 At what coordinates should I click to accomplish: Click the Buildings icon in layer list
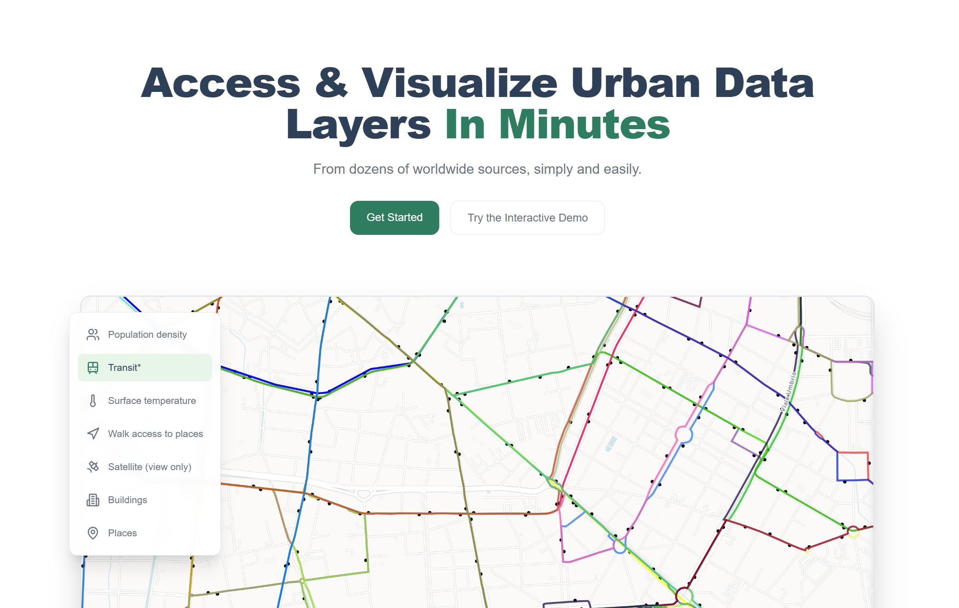[93, 500]
